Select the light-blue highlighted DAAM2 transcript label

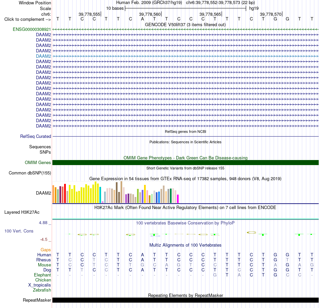tap(44, 56)
